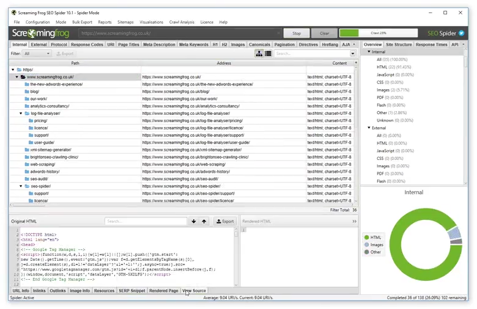
Task: Click the blog/ folder icon in tree
Action: 26,92
